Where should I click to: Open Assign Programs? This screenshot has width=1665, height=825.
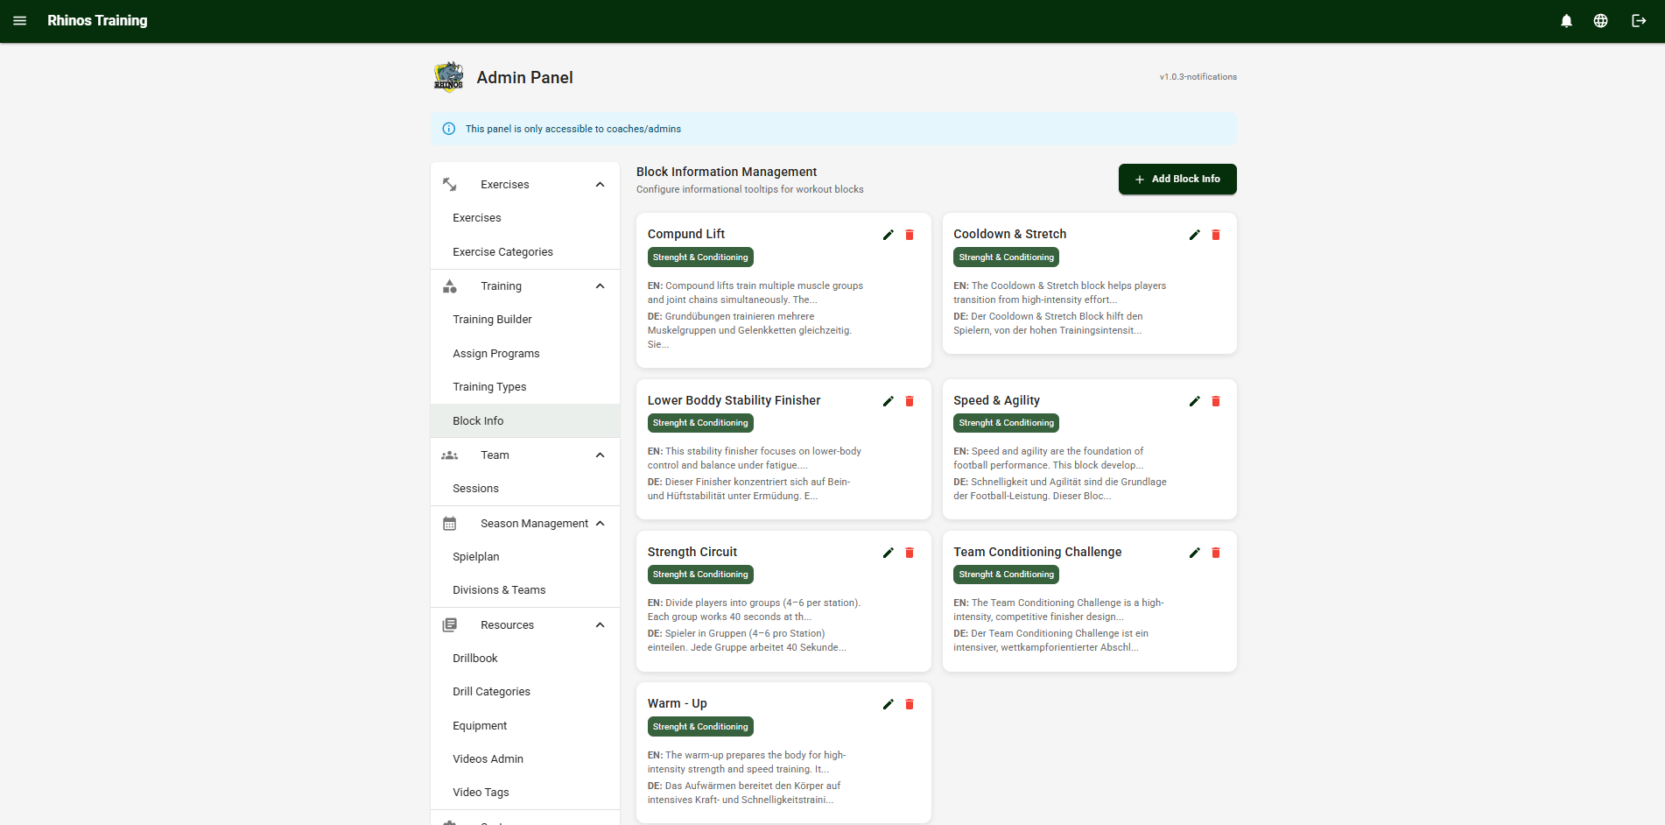point(525,354)
